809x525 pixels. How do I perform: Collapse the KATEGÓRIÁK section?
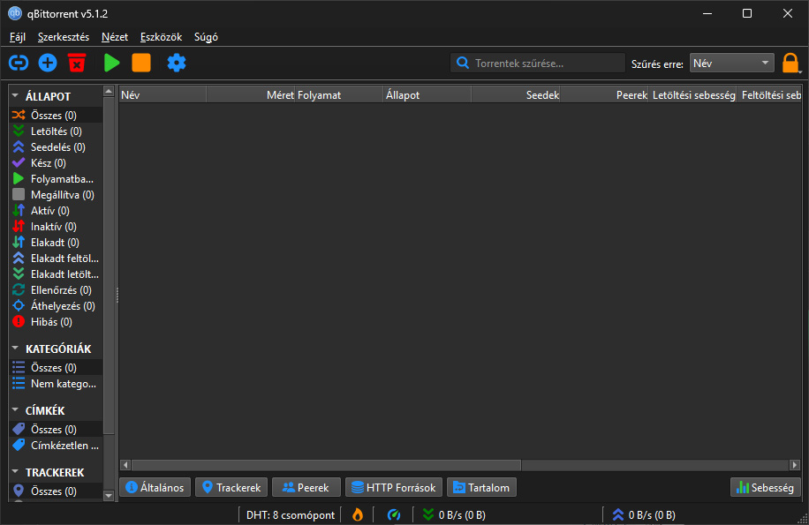[x=15, y=349]
